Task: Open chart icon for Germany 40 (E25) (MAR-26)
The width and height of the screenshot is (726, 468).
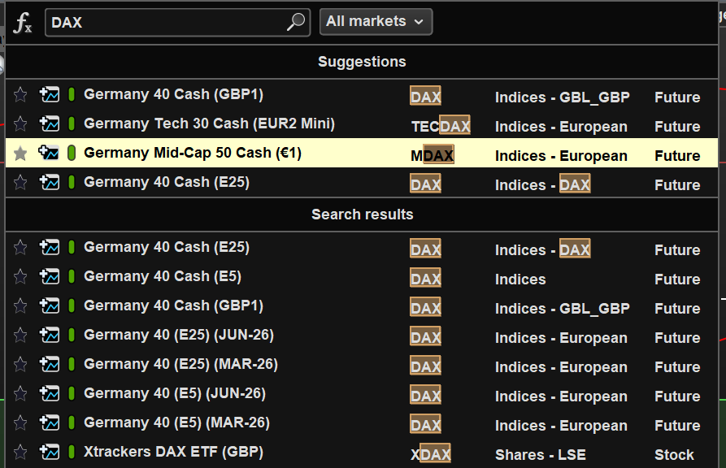Action: click(x=49, y=364)
